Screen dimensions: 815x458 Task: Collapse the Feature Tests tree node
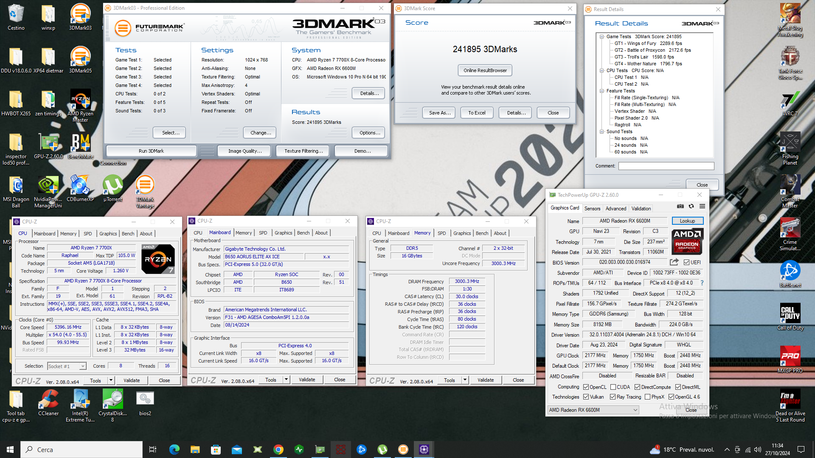[601, 91]
